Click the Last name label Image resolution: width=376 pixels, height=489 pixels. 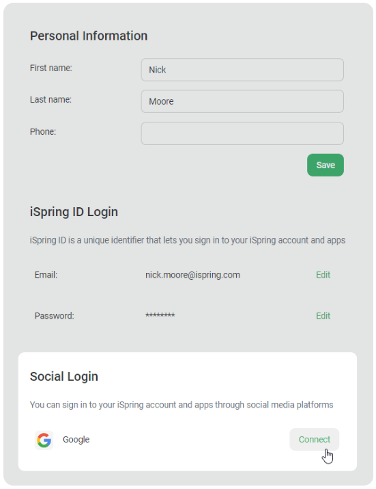[x=50, y=99]
